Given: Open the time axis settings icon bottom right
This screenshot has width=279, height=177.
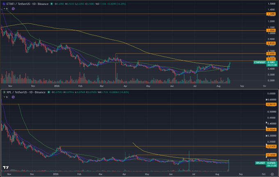Looking at the screenshot, I should coord(272,174).
